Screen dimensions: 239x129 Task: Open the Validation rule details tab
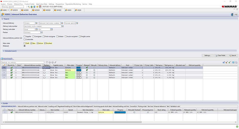point(175,106)
